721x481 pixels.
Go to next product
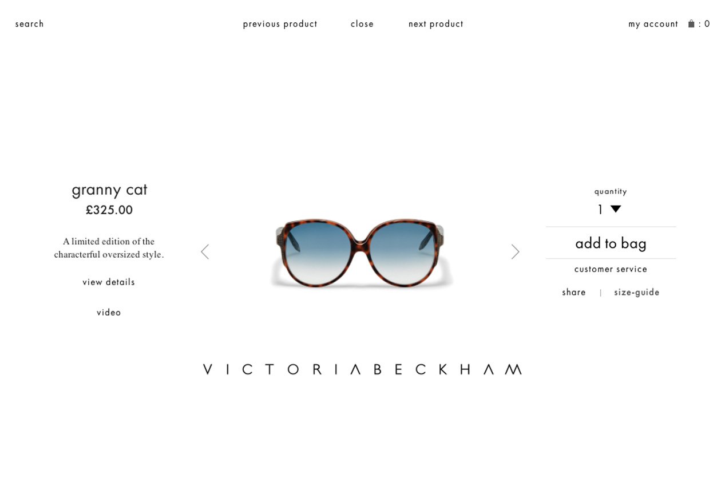(436, 24)
